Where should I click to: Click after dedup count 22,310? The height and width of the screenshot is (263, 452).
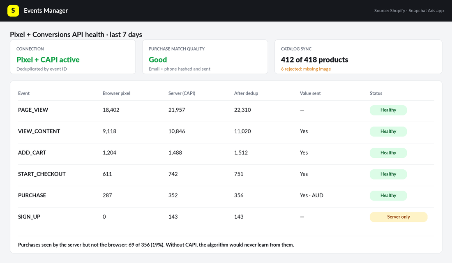tap(242, 110)
